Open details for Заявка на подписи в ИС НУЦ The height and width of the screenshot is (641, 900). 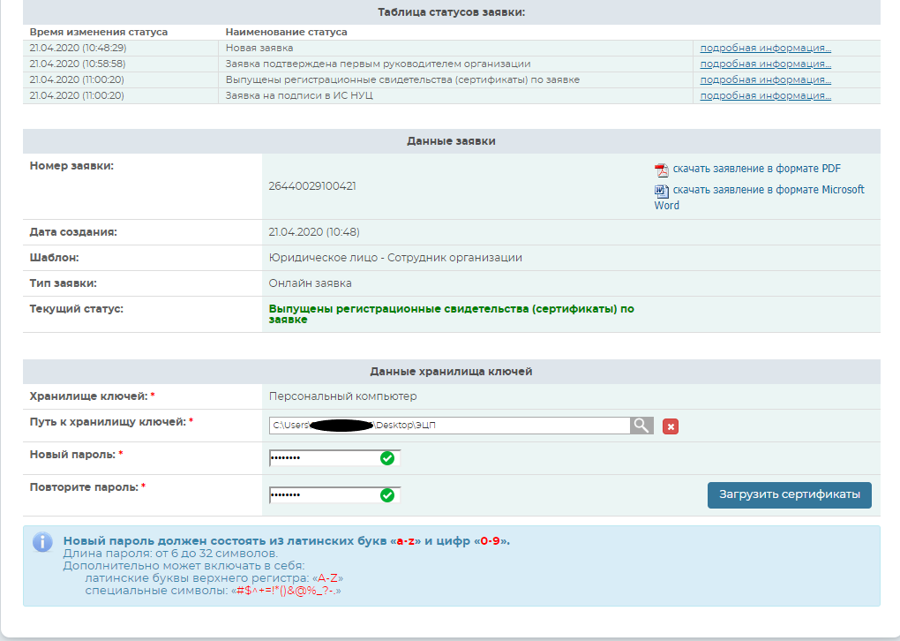tap(765, 95)
